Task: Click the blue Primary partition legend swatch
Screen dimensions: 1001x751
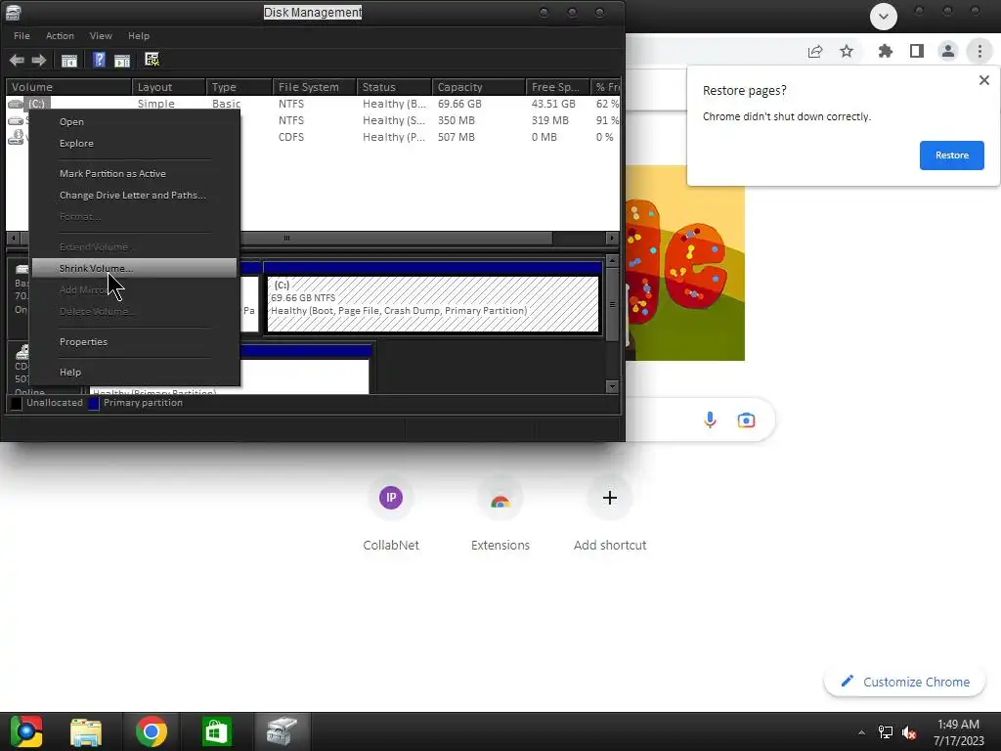Action: pos(93,403)
